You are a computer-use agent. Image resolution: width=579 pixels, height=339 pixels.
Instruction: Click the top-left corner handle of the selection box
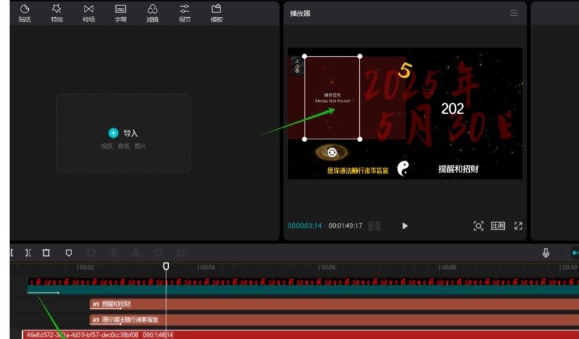[305, 56]
